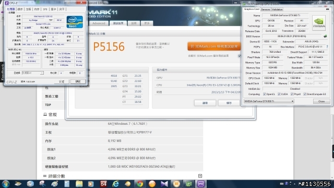This screenshot has width=334, height=188.
Task: Open the red 64 taskbar icon
Action: (103, 184)
